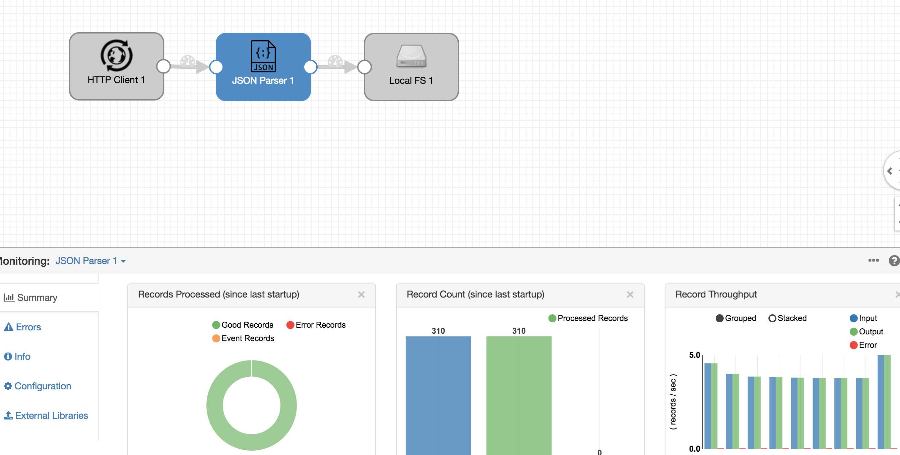
Task: Toggle the Error Records legend item
Action: (316, 325)
